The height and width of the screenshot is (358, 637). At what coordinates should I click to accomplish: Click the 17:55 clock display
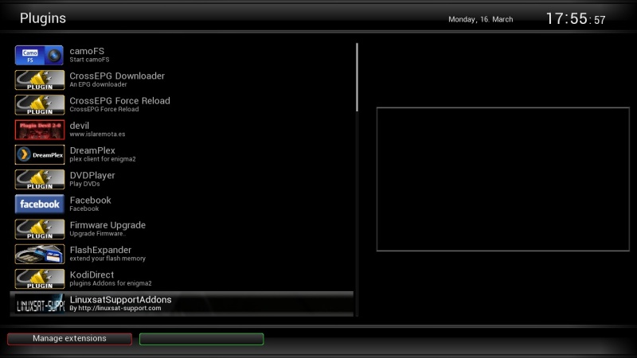coord(576,18)
